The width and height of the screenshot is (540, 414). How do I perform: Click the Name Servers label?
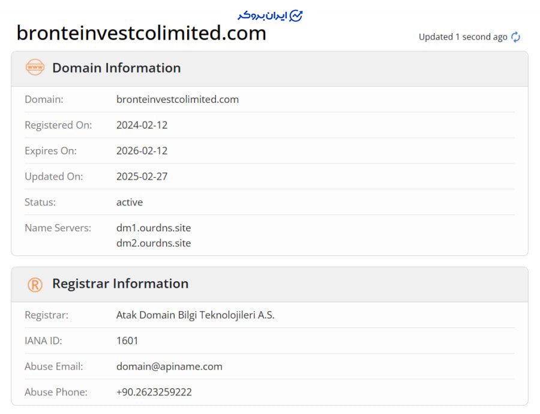[58, 228]
